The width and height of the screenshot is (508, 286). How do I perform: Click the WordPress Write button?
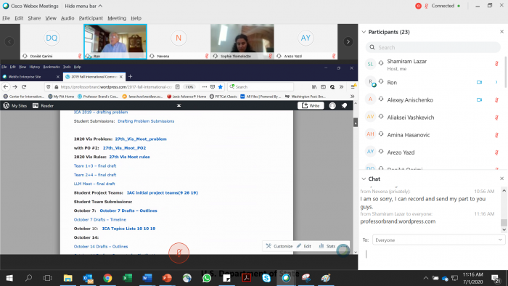pos(311,105)
